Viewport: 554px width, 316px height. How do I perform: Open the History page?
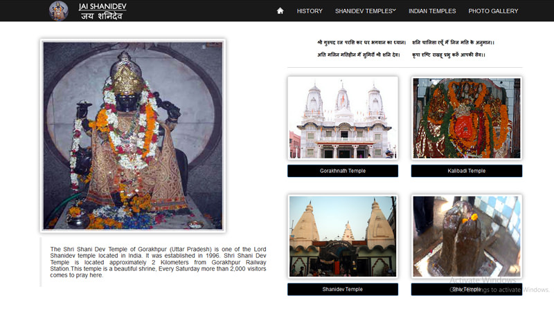[x=310, y=11]
